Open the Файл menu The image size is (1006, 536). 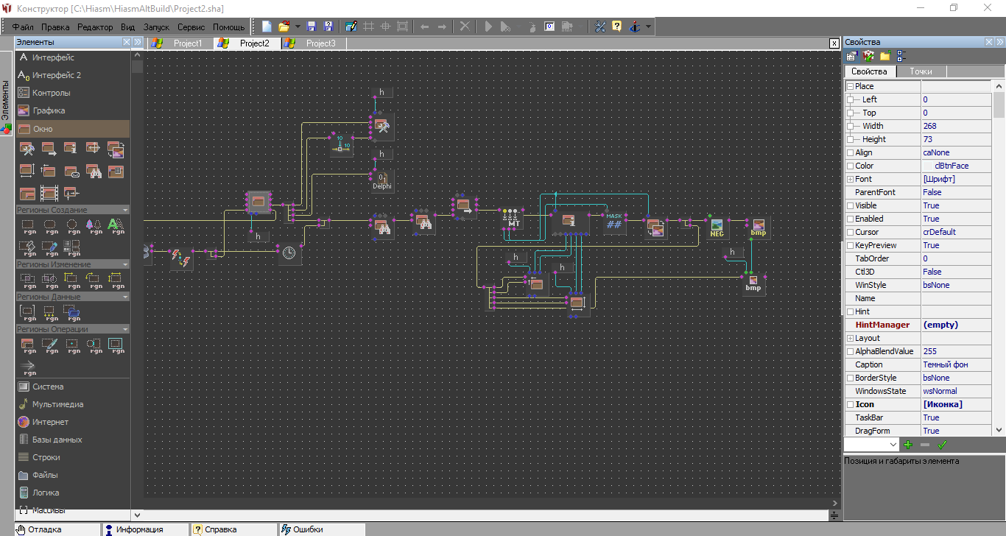point(23,27)
